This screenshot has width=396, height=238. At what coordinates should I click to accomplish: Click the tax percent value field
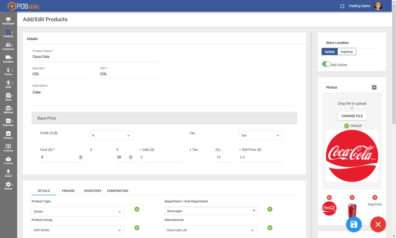coord(224,157)
